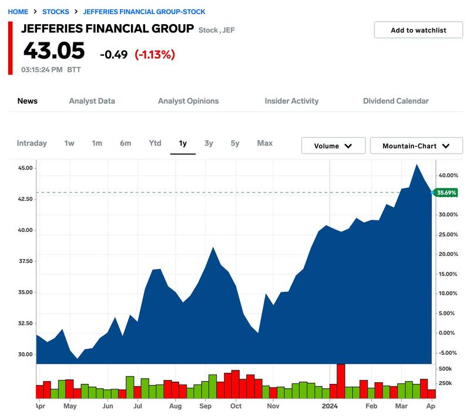This screenshot has height=418, width=470.
Task: Click the 43.05 stock price value
Action: coord(54,50)
